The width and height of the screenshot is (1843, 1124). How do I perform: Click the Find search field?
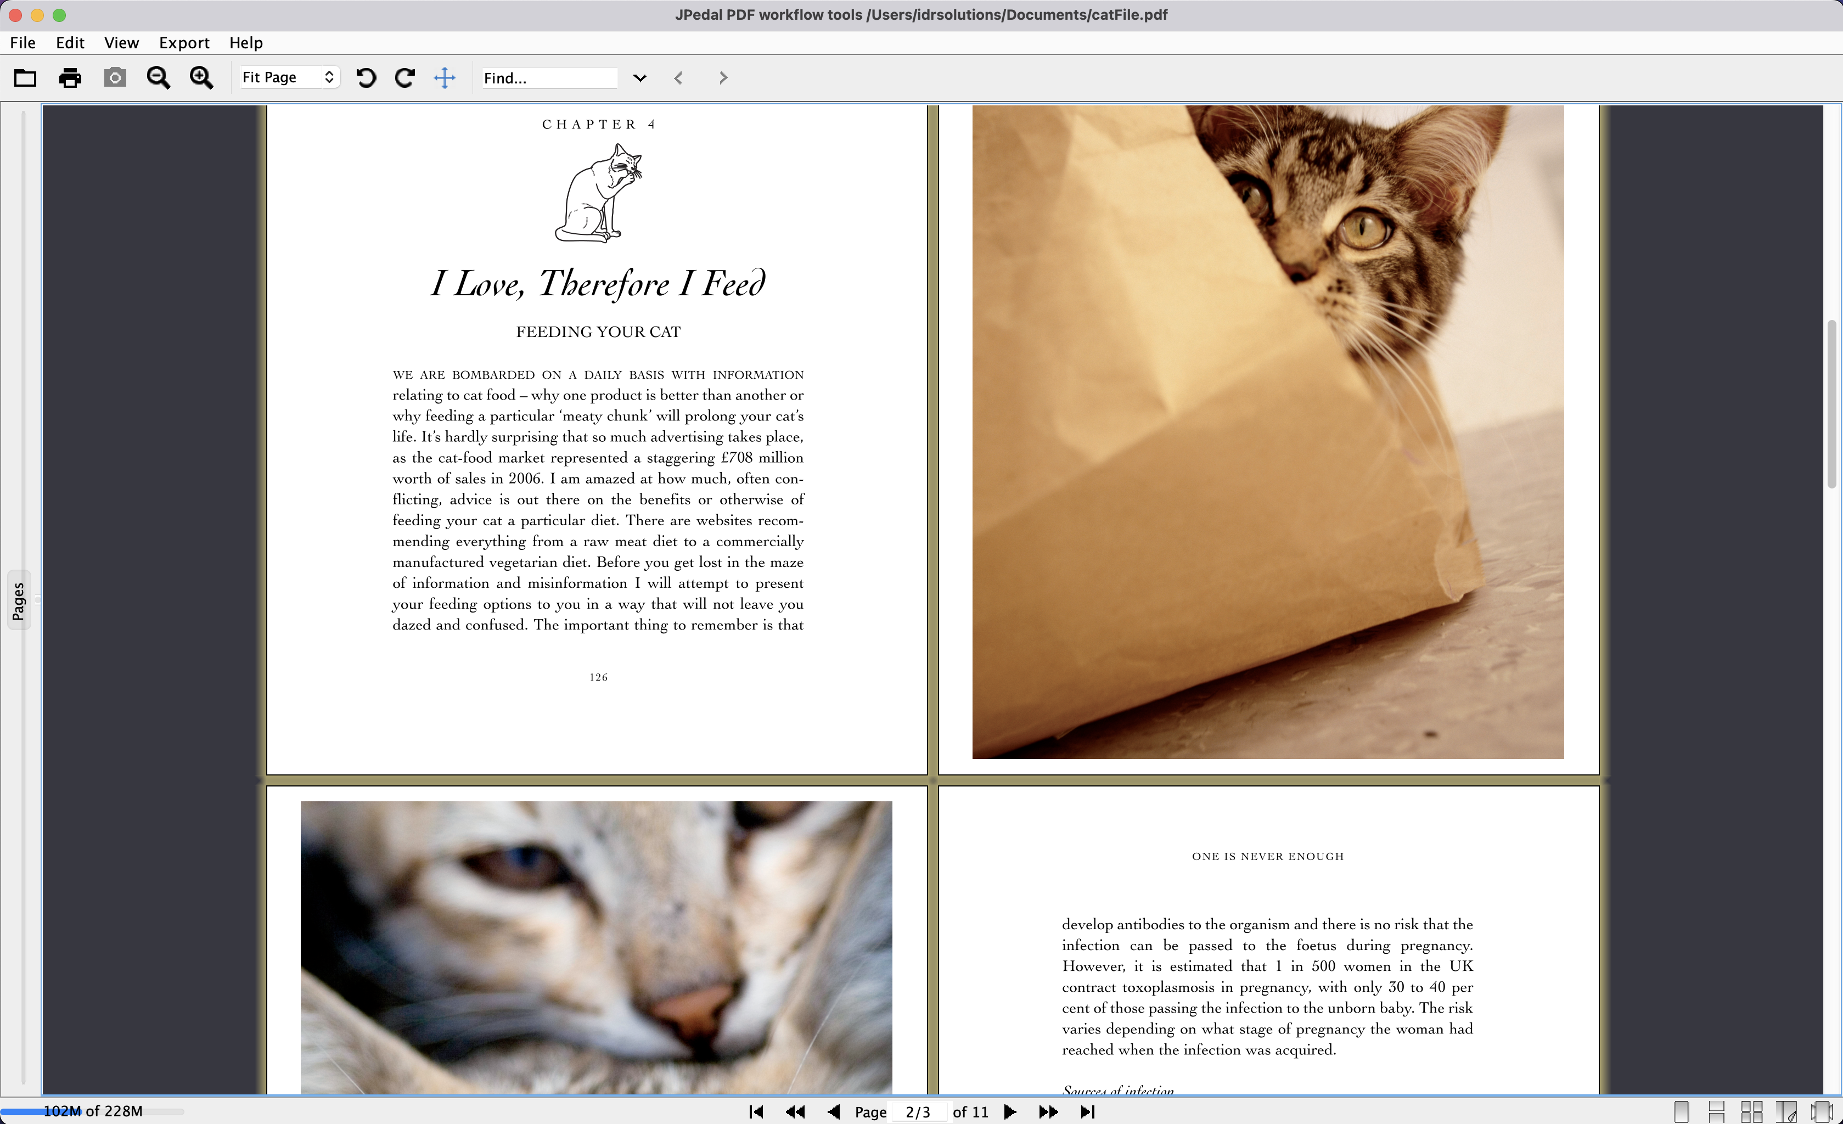click(548, 78)
